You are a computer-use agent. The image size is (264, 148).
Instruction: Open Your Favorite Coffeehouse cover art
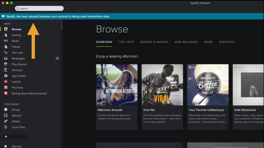(x=208, y=85)
